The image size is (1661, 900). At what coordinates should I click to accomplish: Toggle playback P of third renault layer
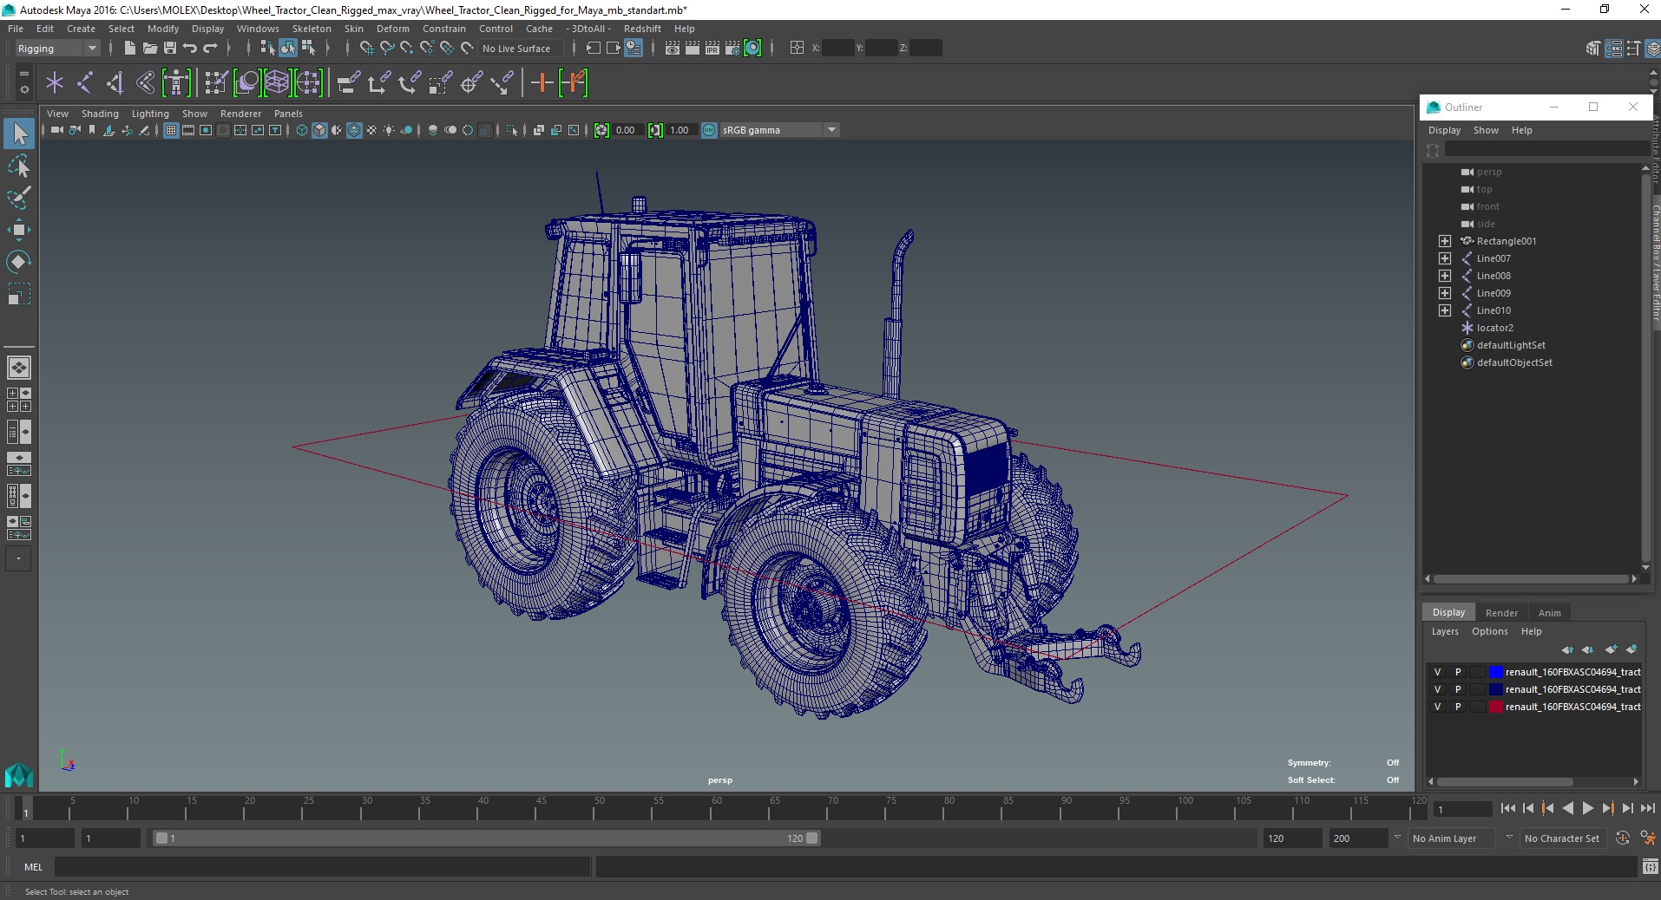point(1458,707)
